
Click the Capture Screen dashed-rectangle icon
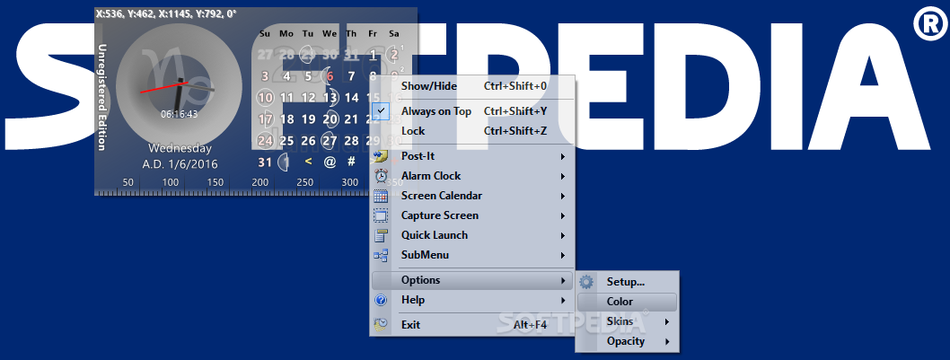381,215
